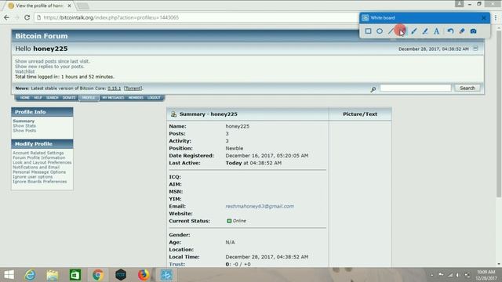This screenshot has width=502, height=282.
Task: Open the SEARCH forum menu item
Action: [52, 97]
